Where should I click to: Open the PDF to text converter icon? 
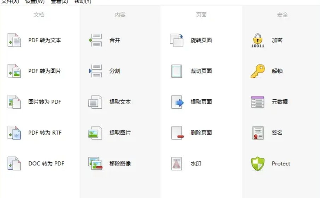14,40
